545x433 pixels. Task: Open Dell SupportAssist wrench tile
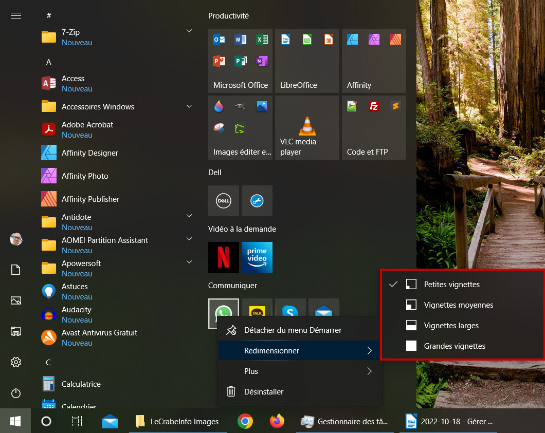point(257,201)
